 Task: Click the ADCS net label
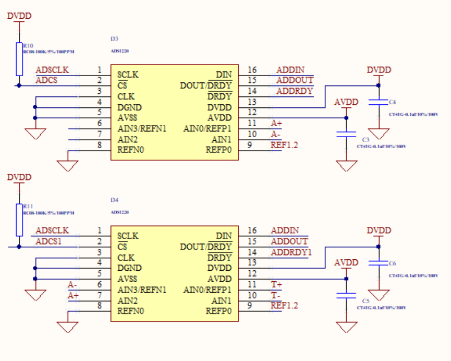click(x=46, y=80)
